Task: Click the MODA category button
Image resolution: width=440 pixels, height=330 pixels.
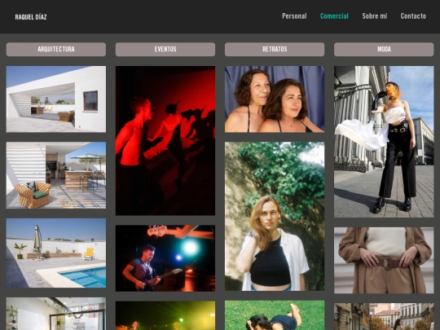Action: click(x=384, y=50)
